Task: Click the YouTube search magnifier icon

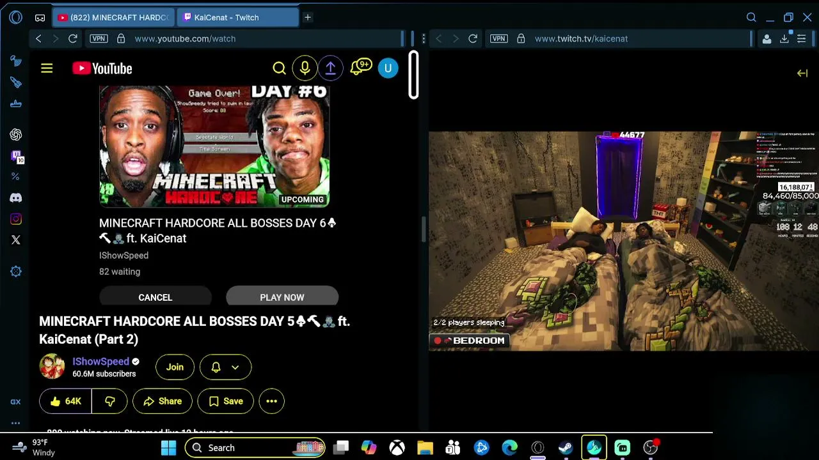Action: click(x=279, y=68)
